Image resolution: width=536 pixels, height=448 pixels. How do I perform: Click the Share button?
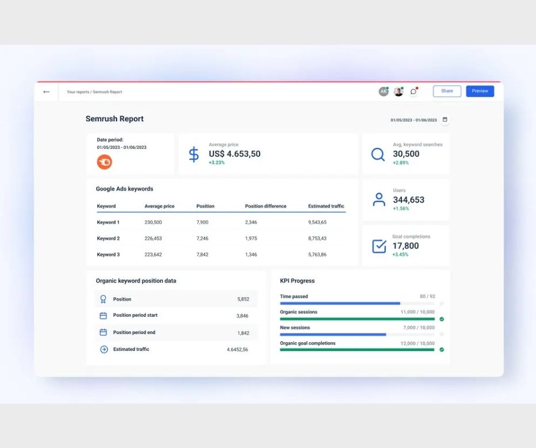(447, 91)
